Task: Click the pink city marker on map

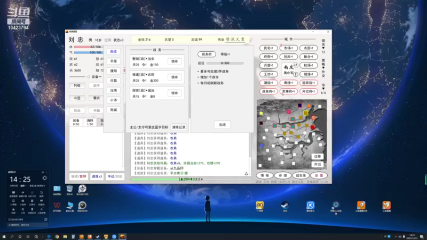Action: (x=289, y=112)
